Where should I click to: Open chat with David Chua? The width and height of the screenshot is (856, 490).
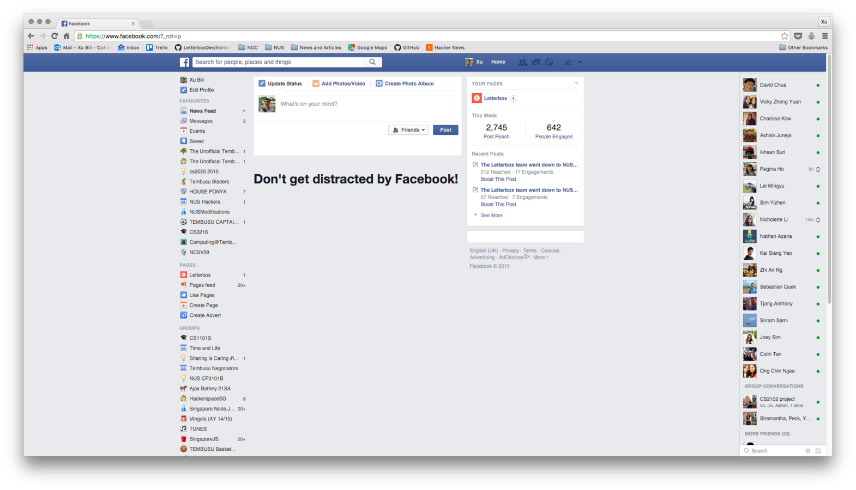tap(781, 85)
